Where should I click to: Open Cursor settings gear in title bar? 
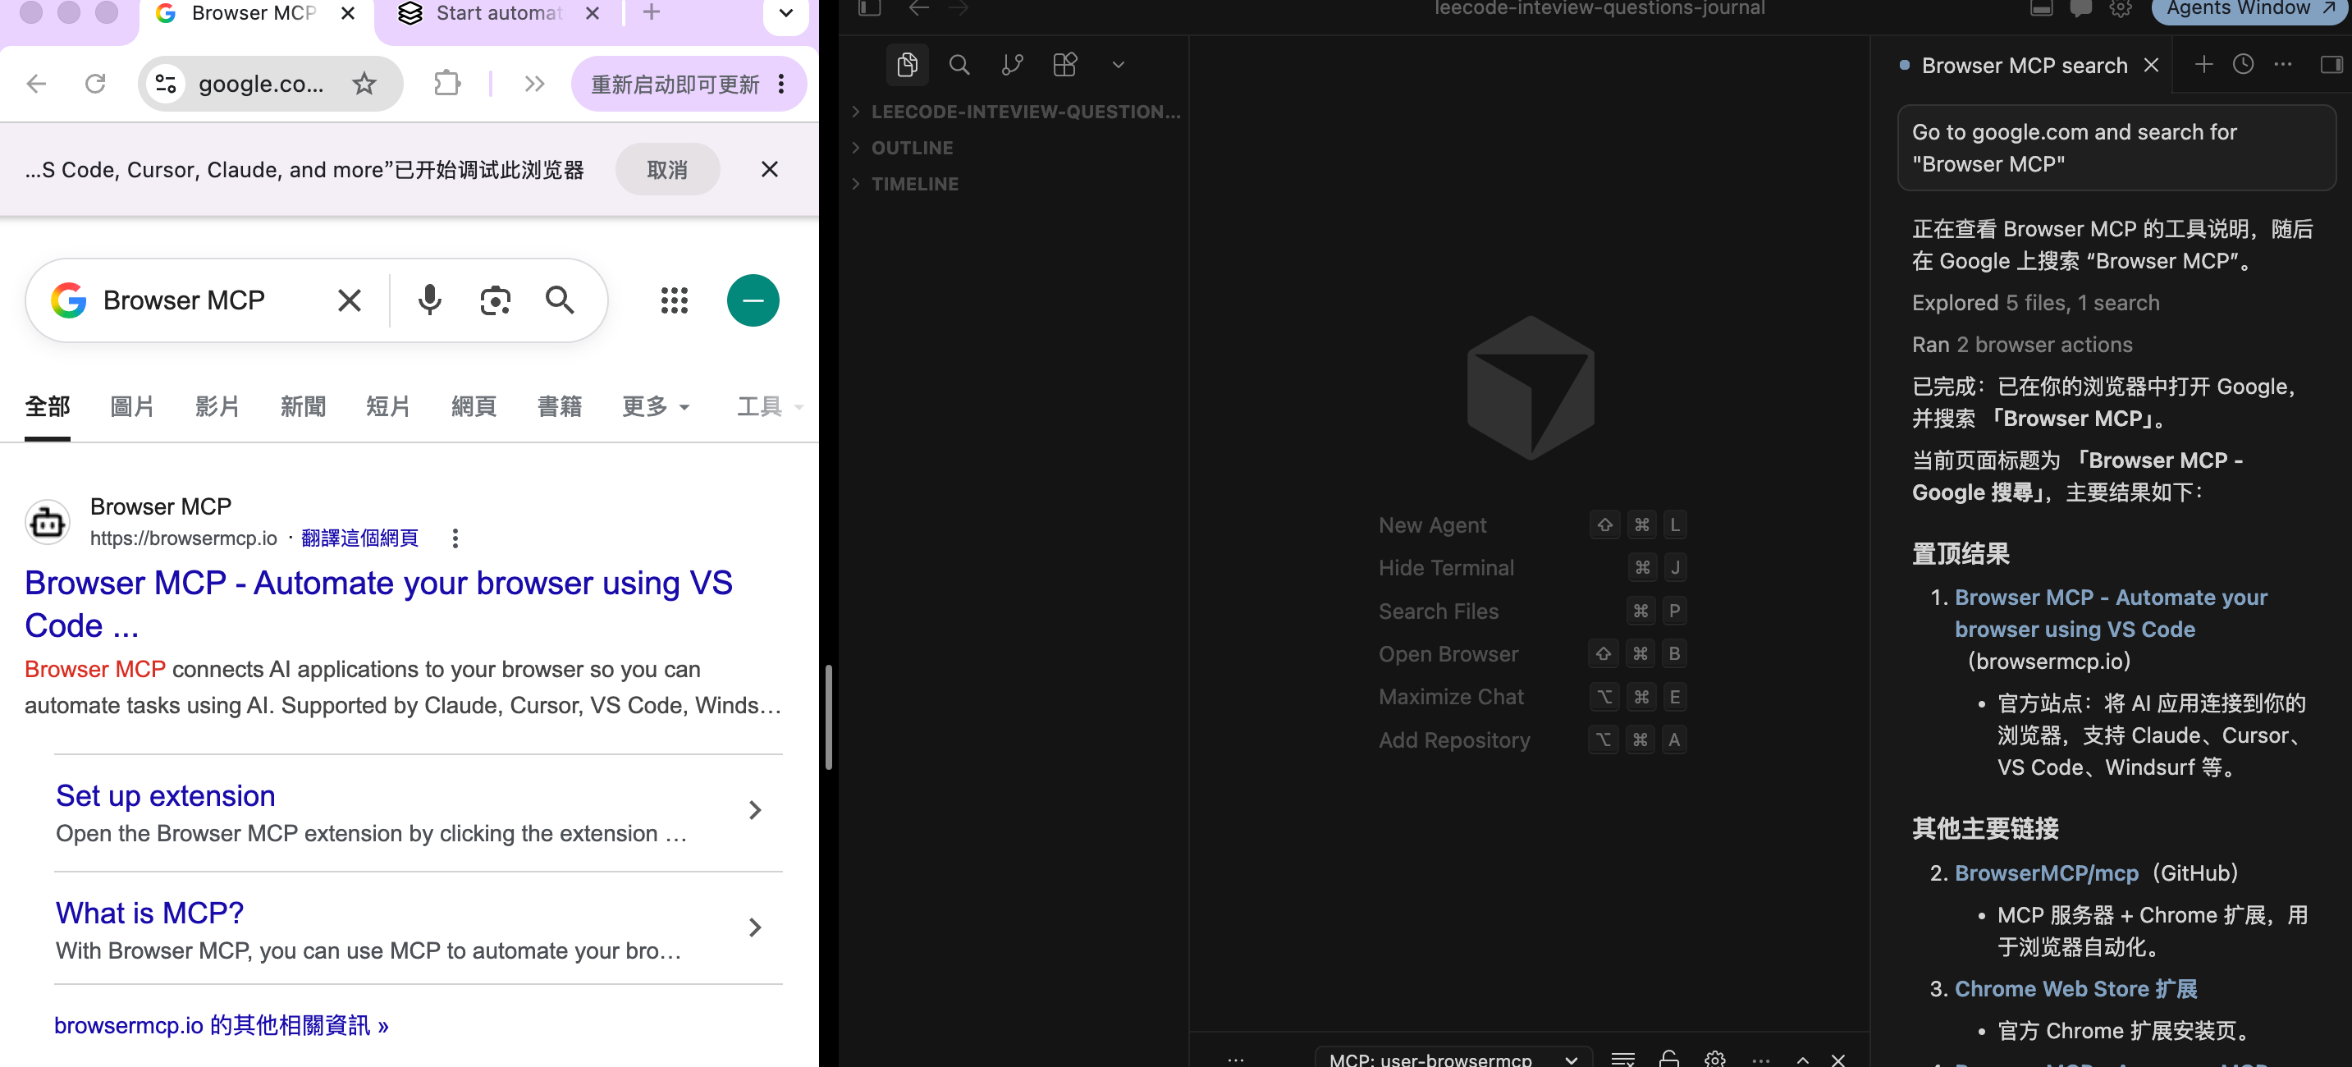click(2120, 9)
